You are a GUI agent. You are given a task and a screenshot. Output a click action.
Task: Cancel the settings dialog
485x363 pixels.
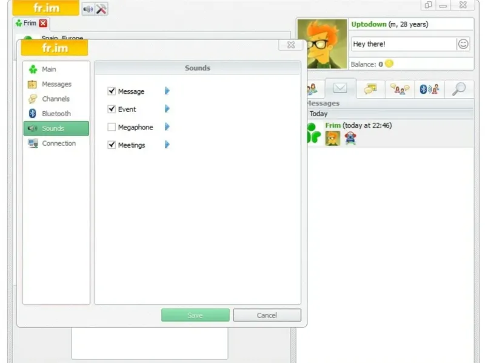267,315
